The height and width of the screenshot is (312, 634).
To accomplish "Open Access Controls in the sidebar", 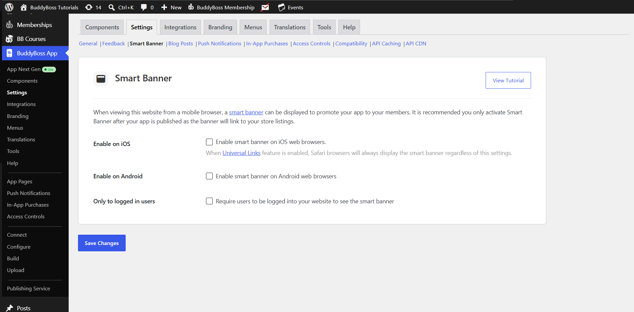I will pos(26,217).
